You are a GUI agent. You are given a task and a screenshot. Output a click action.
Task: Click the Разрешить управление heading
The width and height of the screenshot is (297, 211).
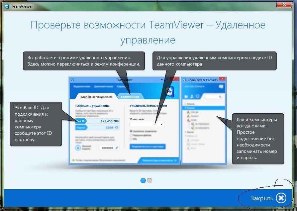tap(92, 106)
